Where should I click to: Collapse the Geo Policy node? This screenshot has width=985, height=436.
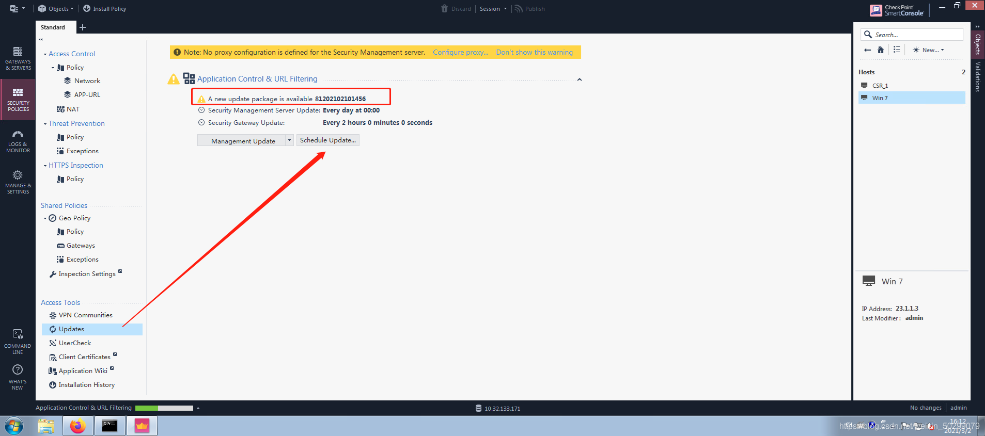point(45,218)
